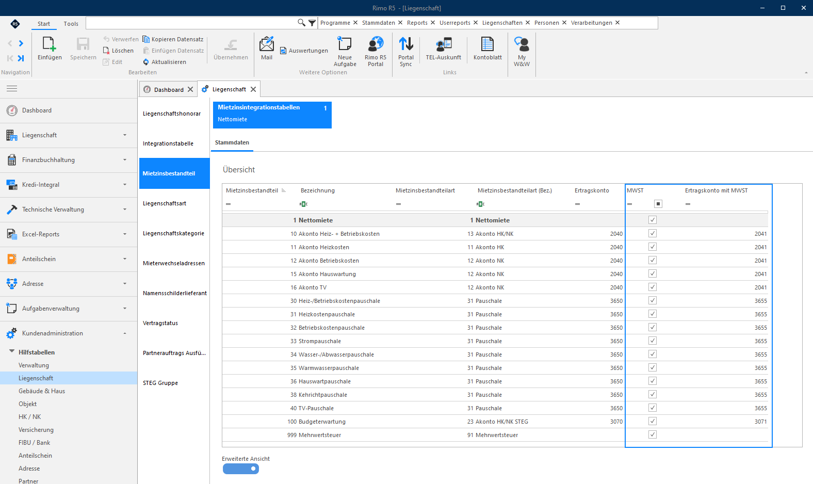Screen dimensions: 813x484
Task: Refresh data with Aktualisieren
Action: 165,62
